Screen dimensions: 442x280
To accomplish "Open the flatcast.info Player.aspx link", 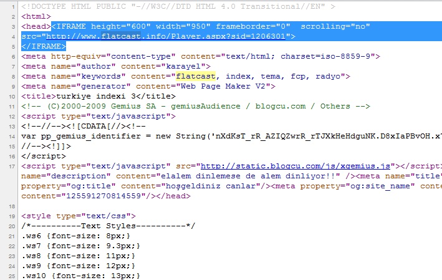I will pyautogui.click(x=166, y=36).
